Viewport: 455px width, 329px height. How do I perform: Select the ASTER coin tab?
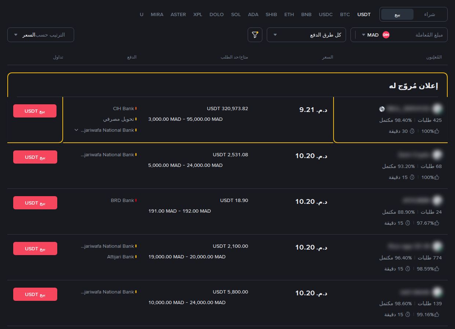pos(178,15)
